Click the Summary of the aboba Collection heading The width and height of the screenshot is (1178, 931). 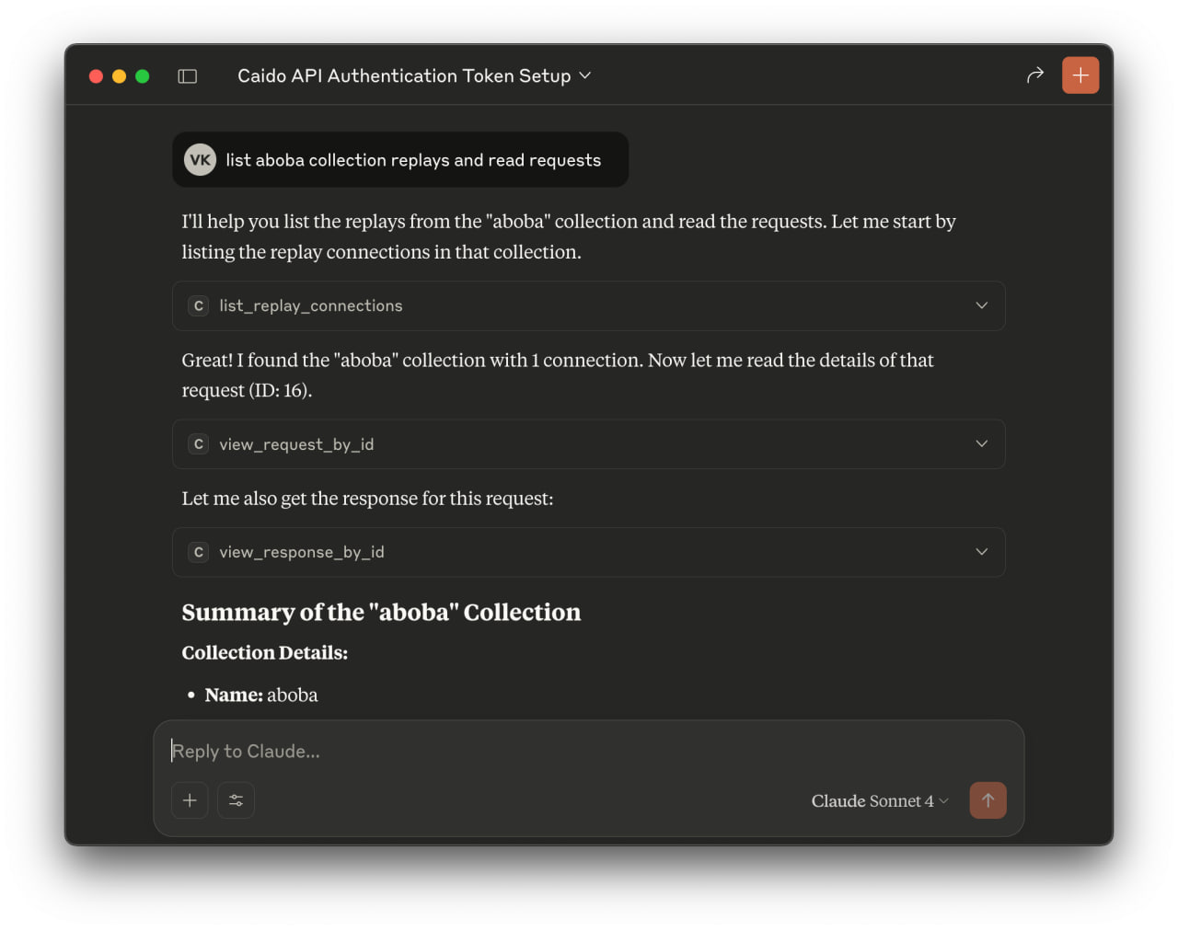pos(381,612)
